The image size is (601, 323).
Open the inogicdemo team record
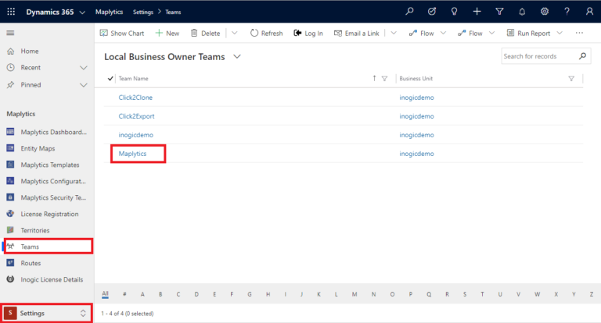coord(135,135)
